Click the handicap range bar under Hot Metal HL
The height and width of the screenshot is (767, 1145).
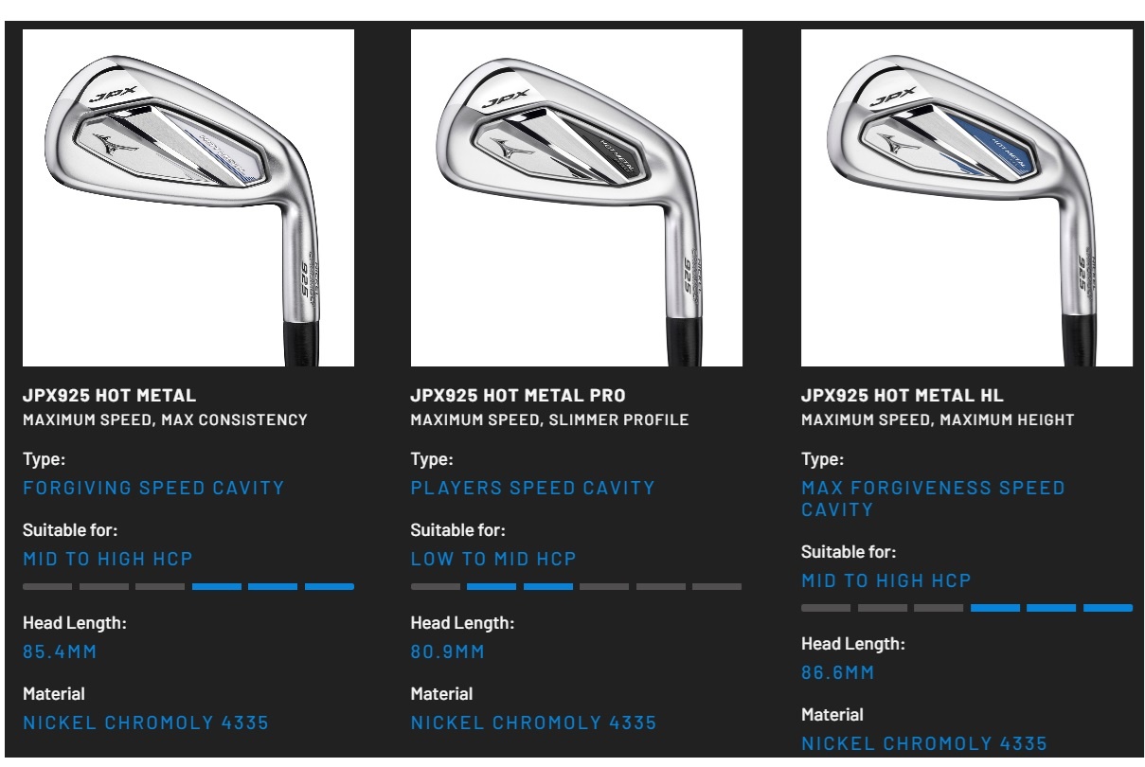pos(966,608)
